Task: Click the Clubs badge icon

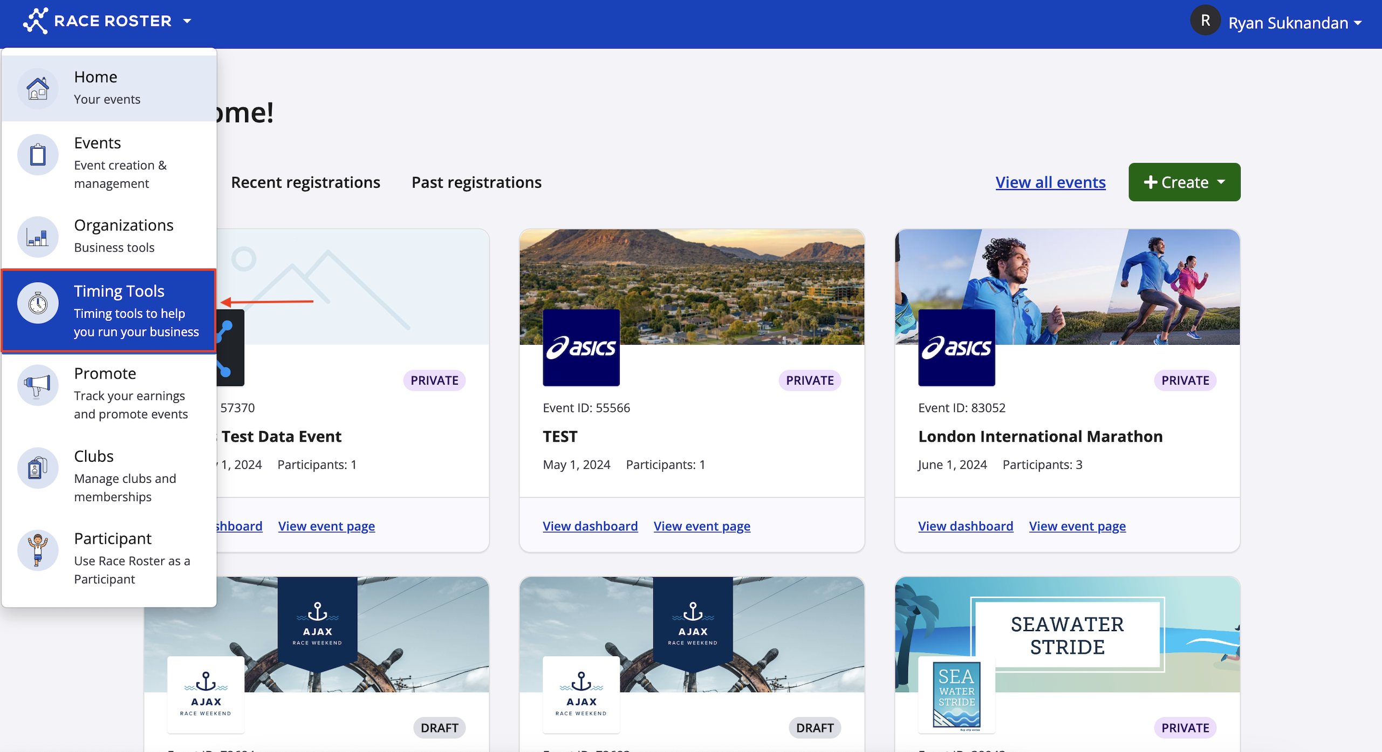Action: 38,468
